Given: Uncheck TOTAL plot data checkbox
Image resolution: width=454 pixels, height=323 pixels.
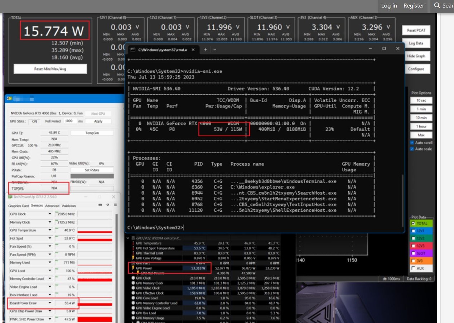Looking at the screenshot, I should tap(414, 223).
